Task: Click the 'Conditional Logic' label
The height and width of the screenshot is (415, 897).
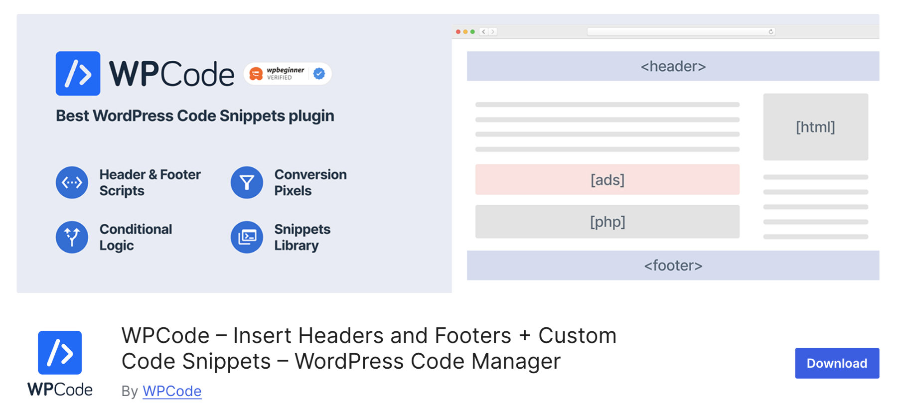Action: [136, 237]
